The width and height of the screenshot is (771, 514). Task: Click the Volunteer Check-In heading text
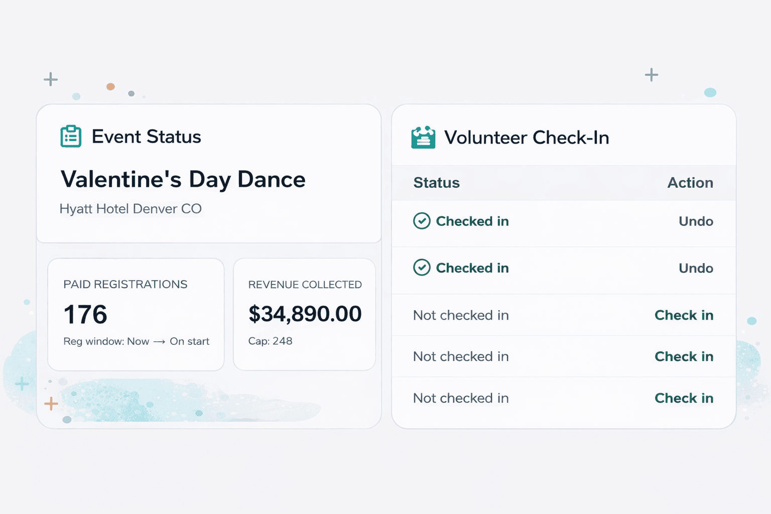[x=527, y=138]
